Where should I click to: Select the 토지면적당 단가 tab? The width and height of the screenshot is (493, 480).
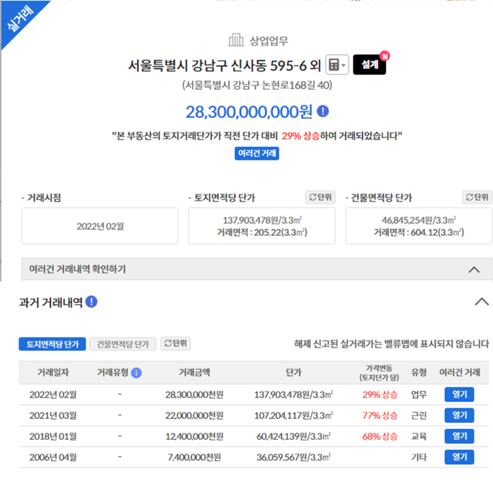tap(52, 344)
